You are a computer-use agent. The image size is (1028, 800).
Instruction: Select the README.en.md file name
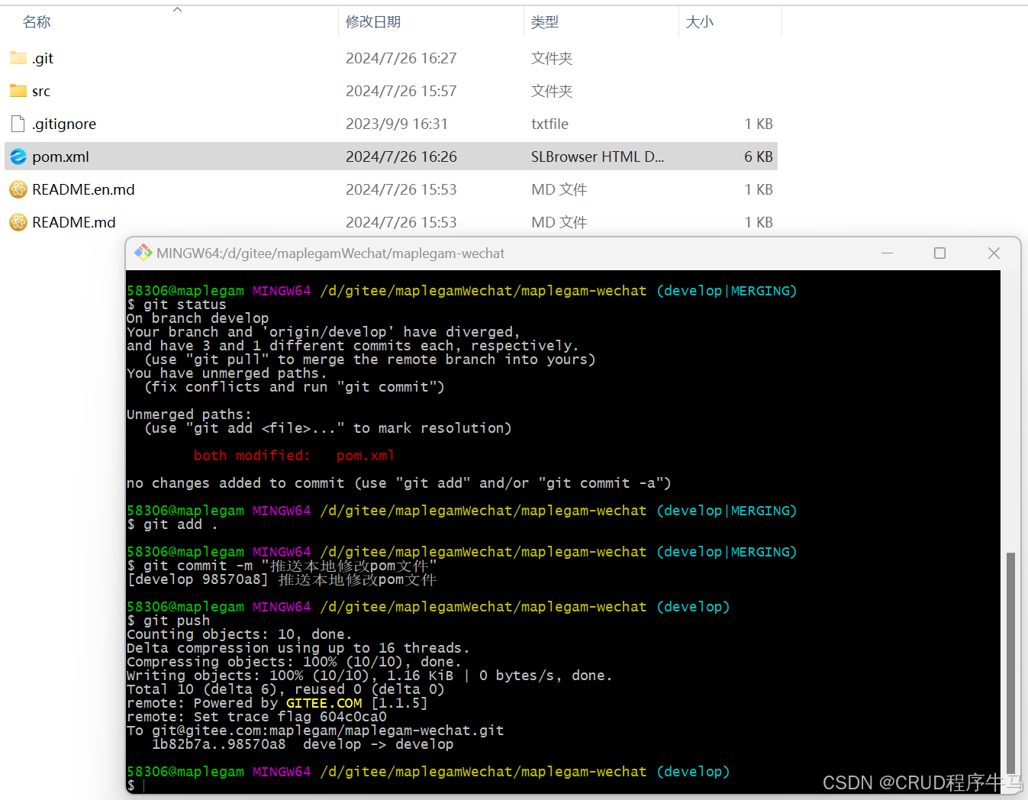[x=83, y=189]
